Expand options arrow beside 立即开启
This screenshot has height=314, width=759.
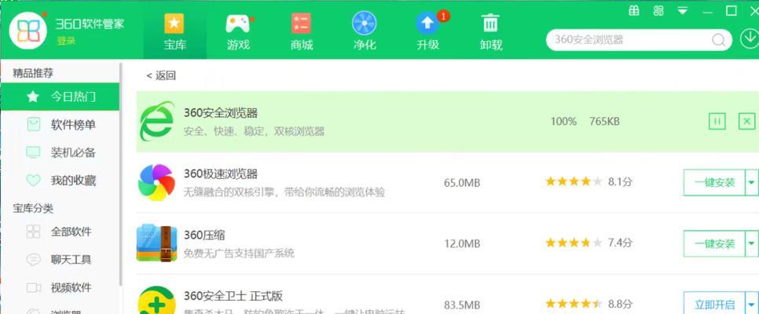[x=751, y=305]
